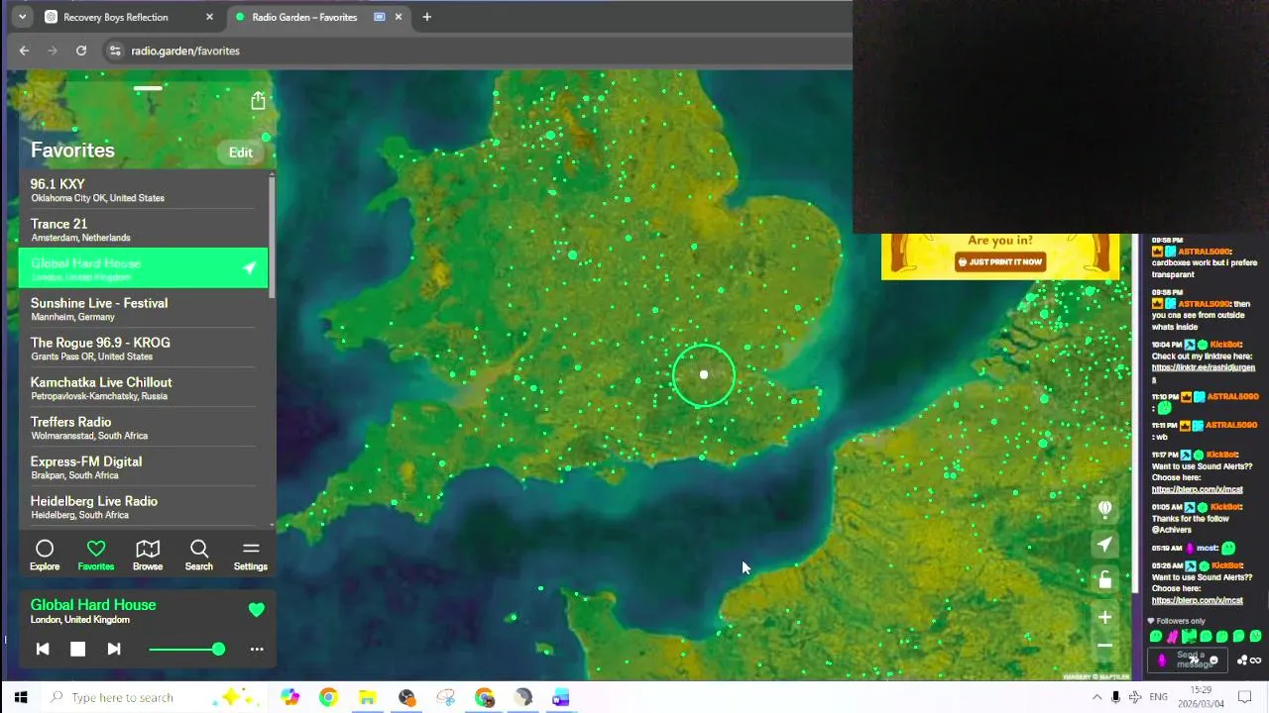This screenshot has width=1269, height=713.
Task: Show hidden system tray icons
Action: 1096,697
